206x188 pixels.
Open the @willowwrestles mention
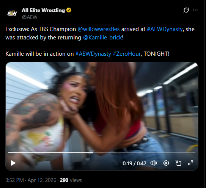click(99, 29)
